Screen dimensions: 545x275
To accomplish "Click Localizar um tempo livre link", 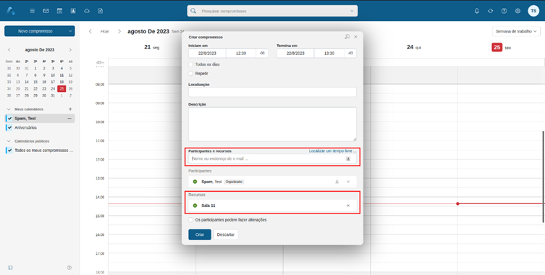I will pos(332,151).
